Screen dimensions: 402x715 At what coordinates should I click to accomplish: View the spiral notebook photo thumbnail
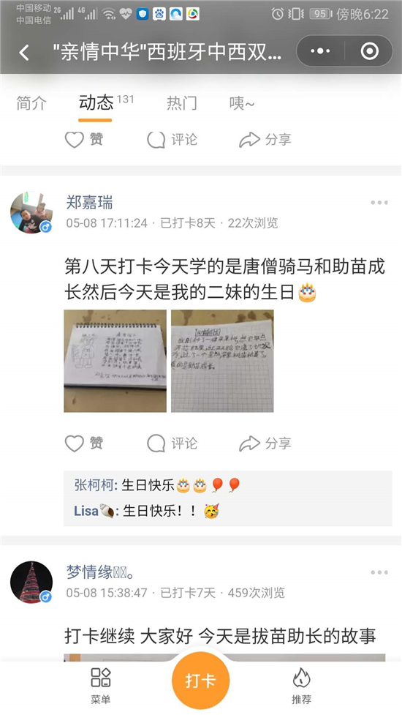pos(115,361)
